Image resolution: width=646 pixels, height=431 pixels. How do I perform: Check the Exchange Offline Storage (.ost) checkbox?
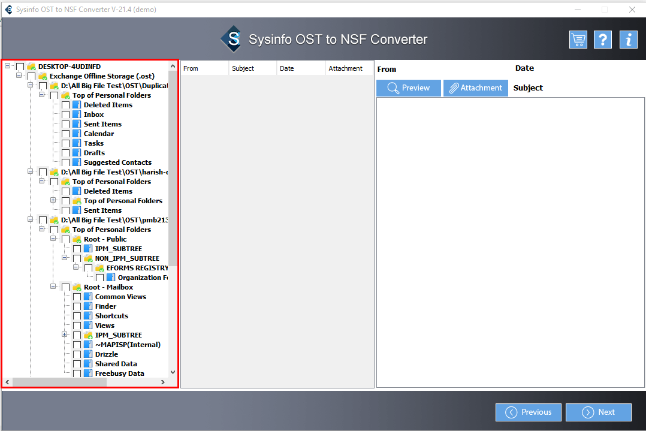(x=31, y=77)
